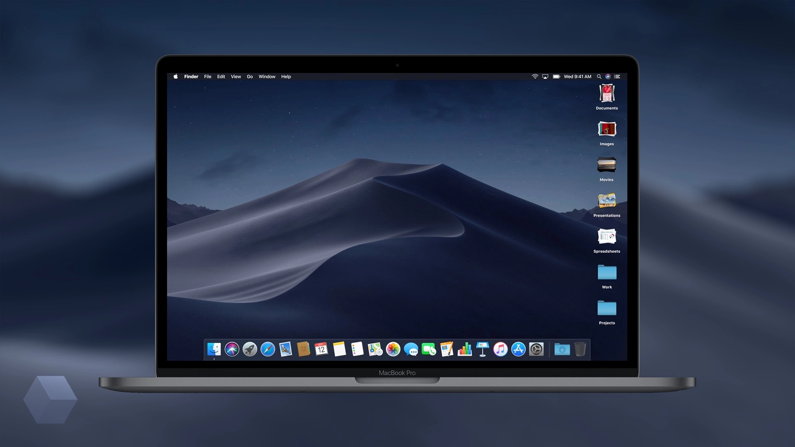
Task: Click the Finder menu bar item
Action: coord(191,77)
